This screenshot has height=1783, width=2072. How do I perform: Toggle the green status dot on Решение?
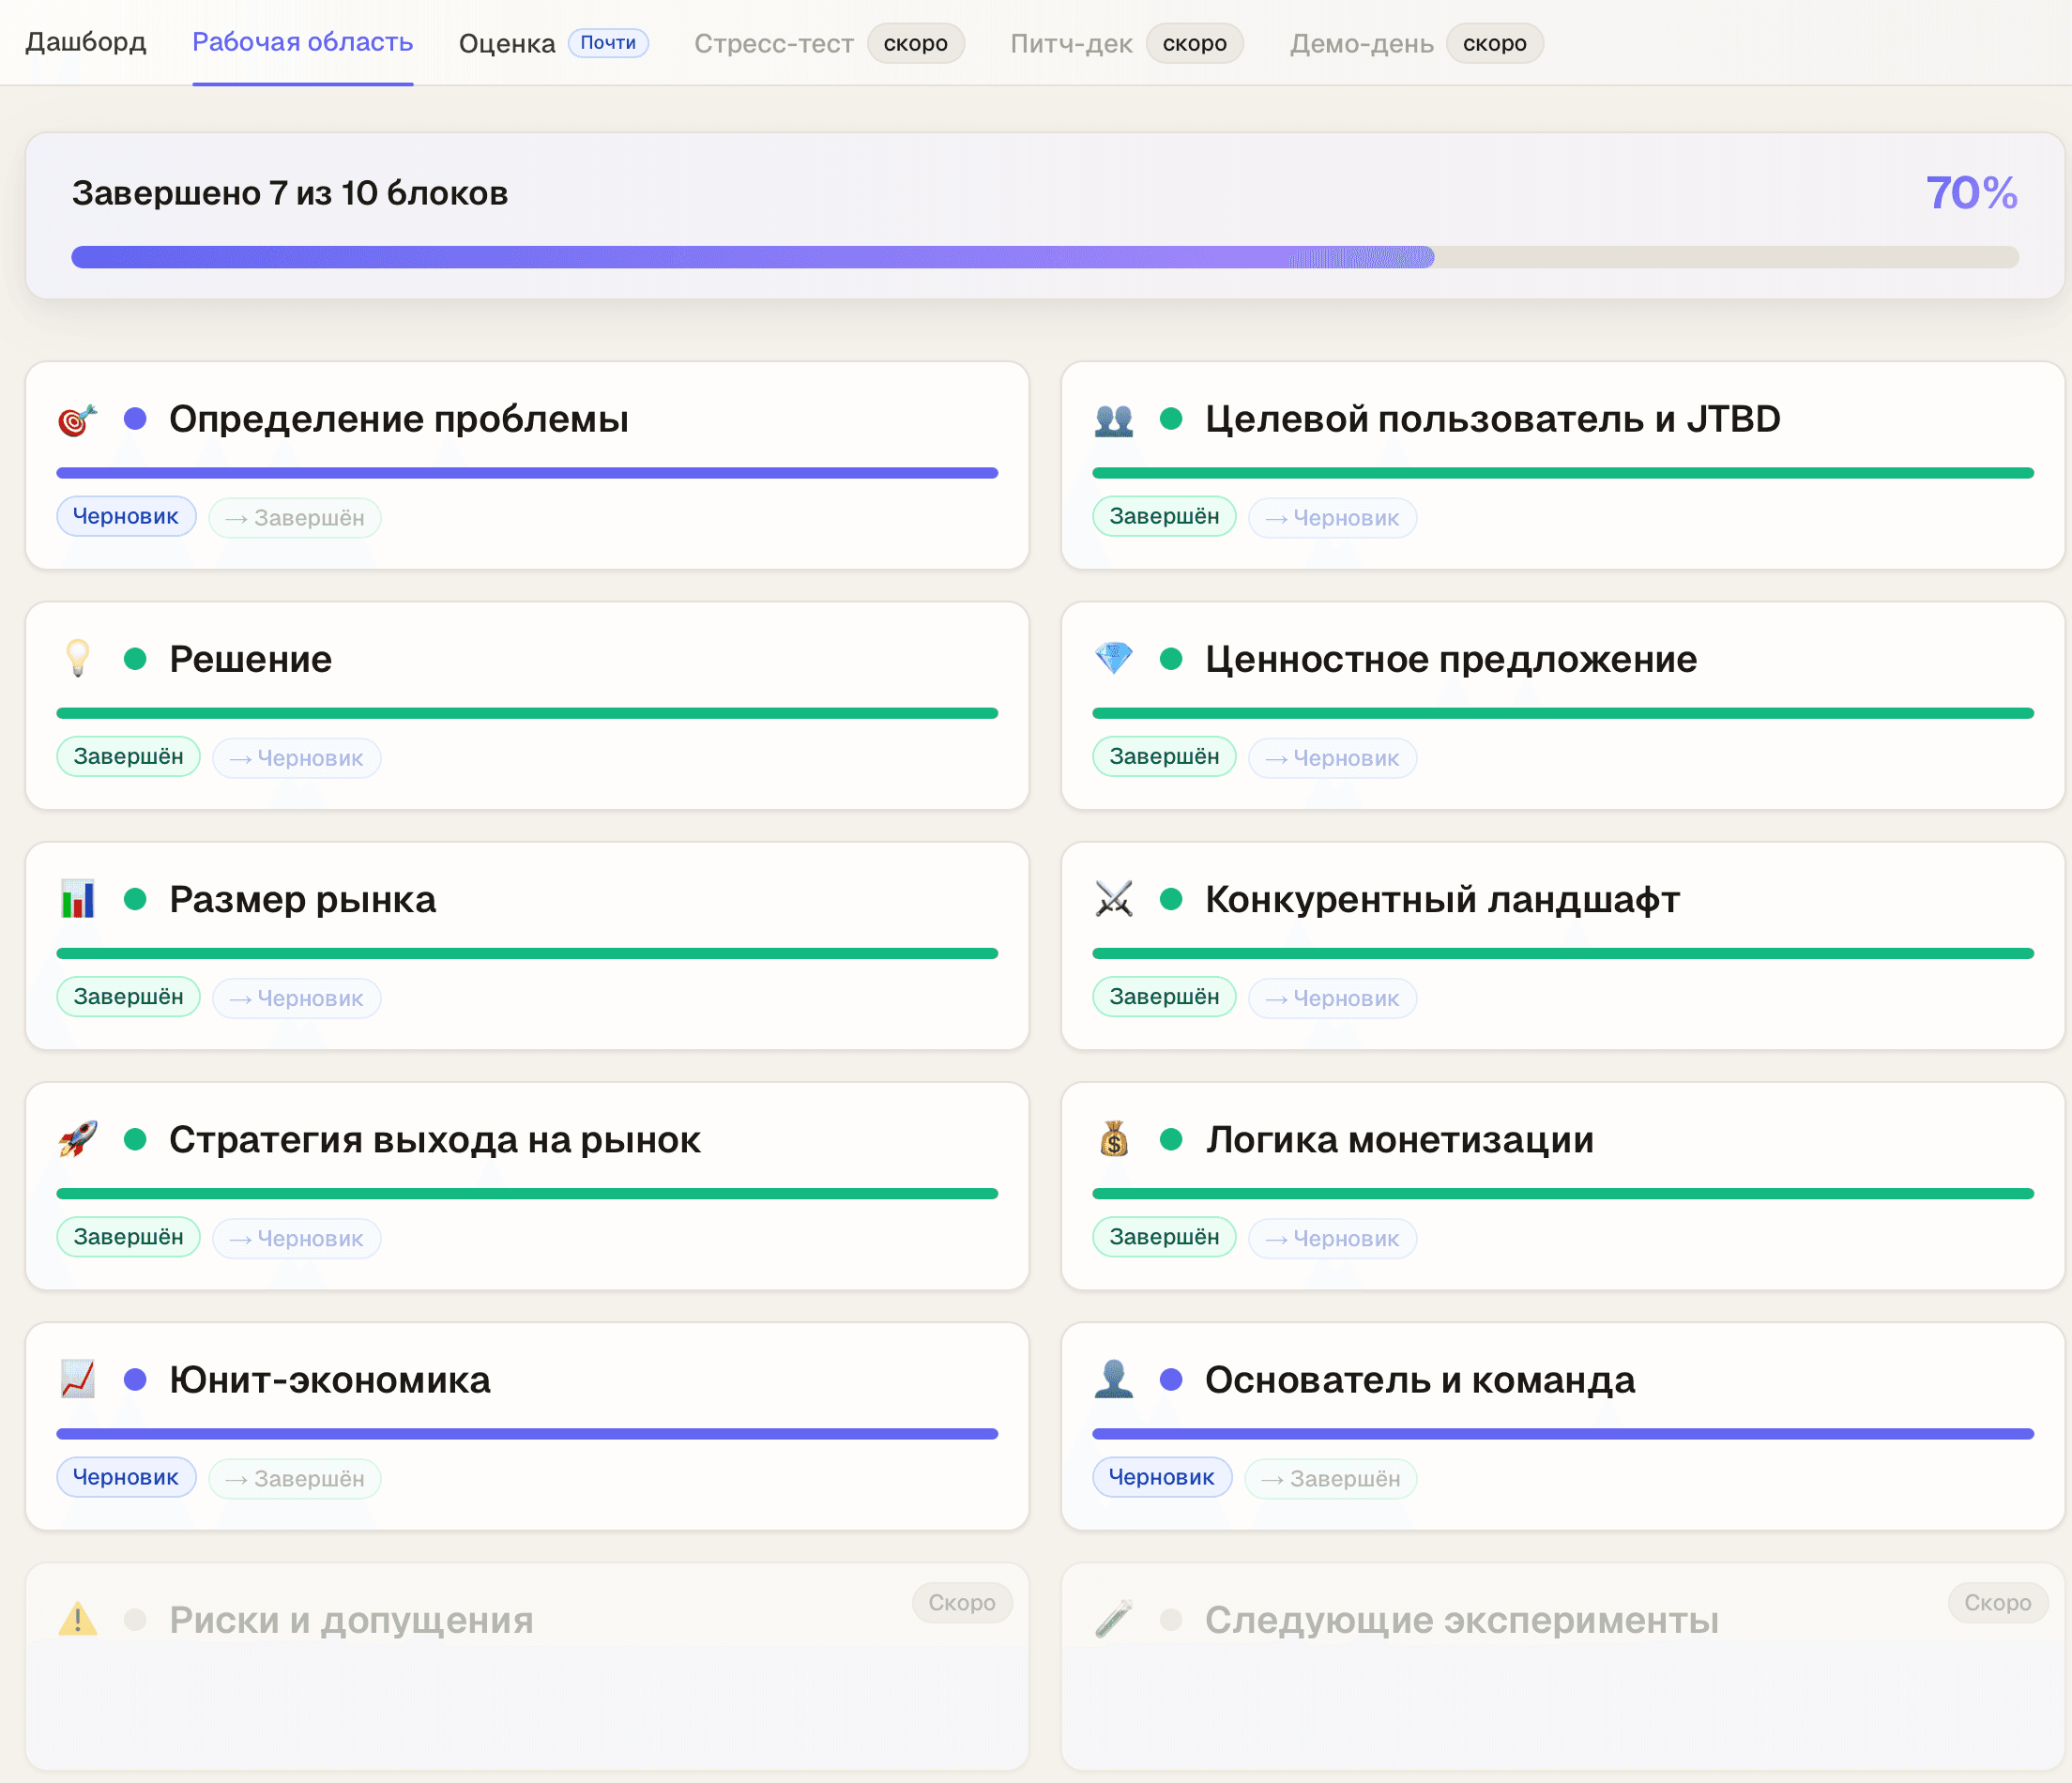coord(136,658)
